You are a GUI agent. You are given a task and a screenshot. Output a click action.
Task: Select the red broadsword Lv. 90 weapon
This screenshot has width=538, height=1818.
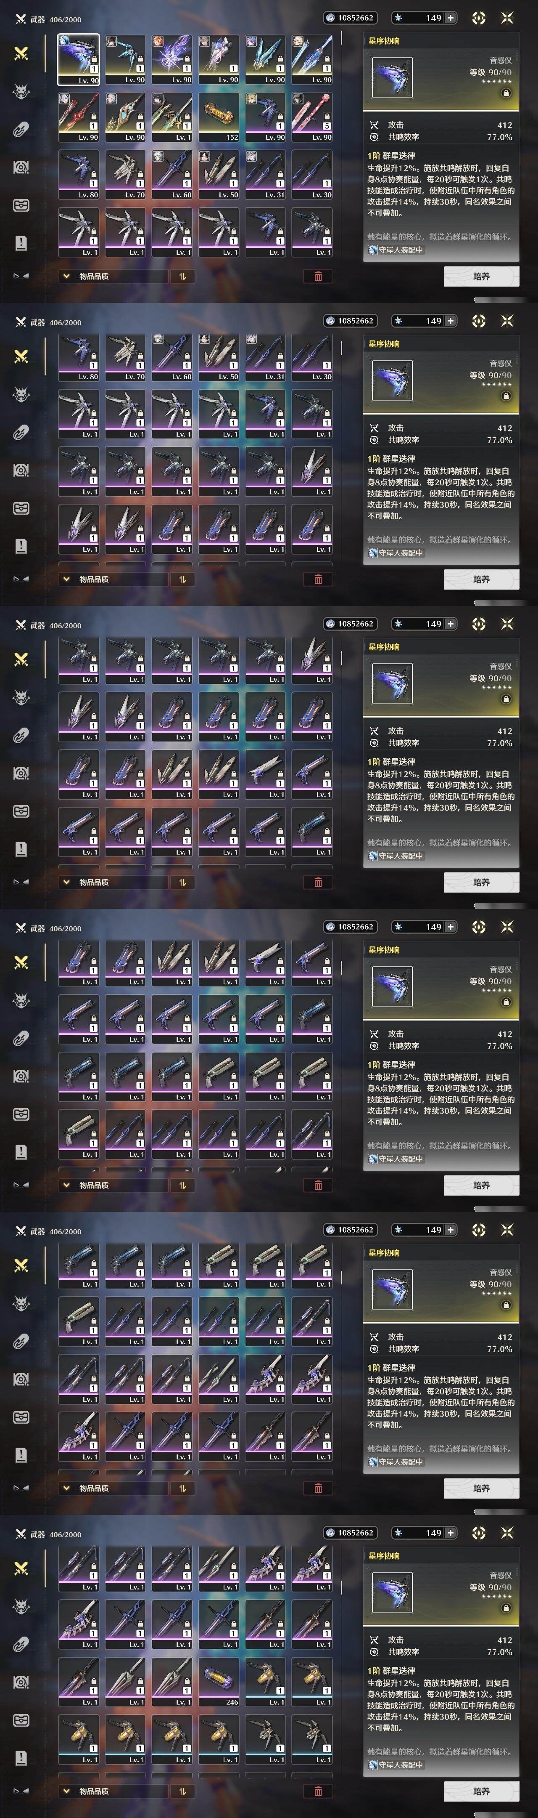pyautogui.click(x=79, y=117)
